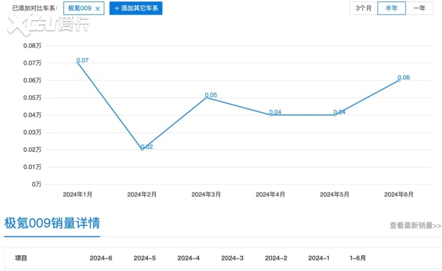Select the 半年 time range
Image resolution: width=442 pixels, height=271 pixels.
[x=391, y=8]
